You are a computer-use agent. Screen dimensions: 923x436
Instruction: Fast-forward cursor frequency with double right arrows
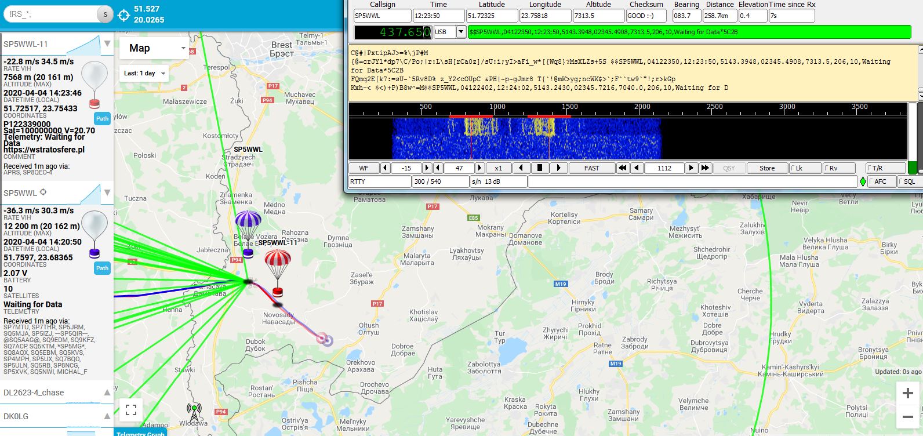pyautogui.click(x=705, y=168)
